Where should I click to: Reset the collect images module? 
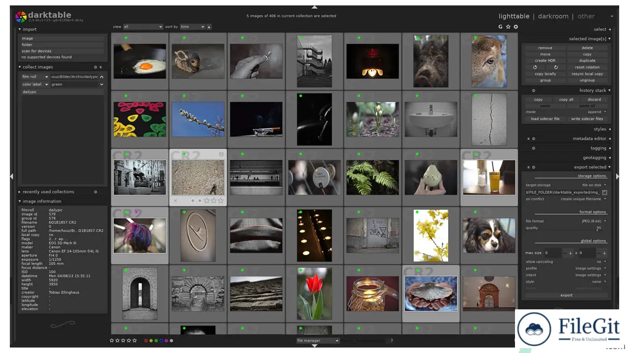coord(95,67)
